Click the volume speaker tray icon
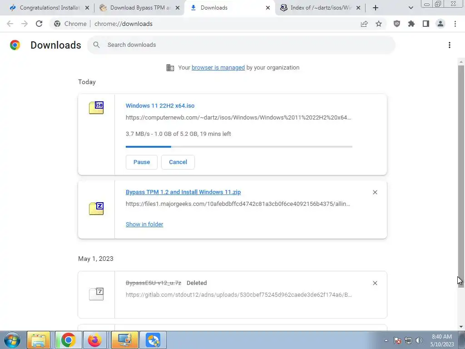Viewport: 465px width, 349px height. (x=419, y=340)
